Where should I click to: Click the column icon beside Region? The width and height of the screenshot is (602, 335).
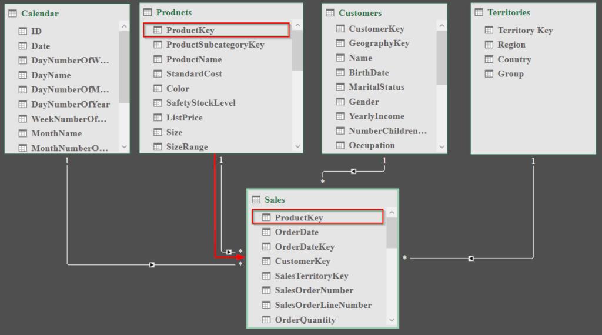489,45
